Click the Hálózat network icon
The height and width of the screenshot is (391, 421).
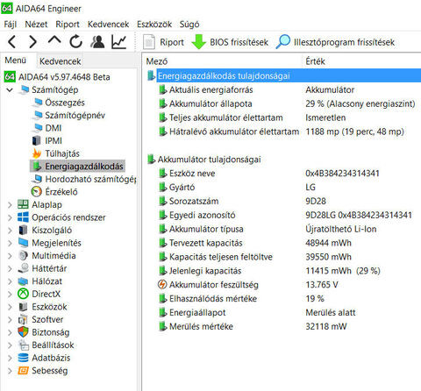point(23,281)
